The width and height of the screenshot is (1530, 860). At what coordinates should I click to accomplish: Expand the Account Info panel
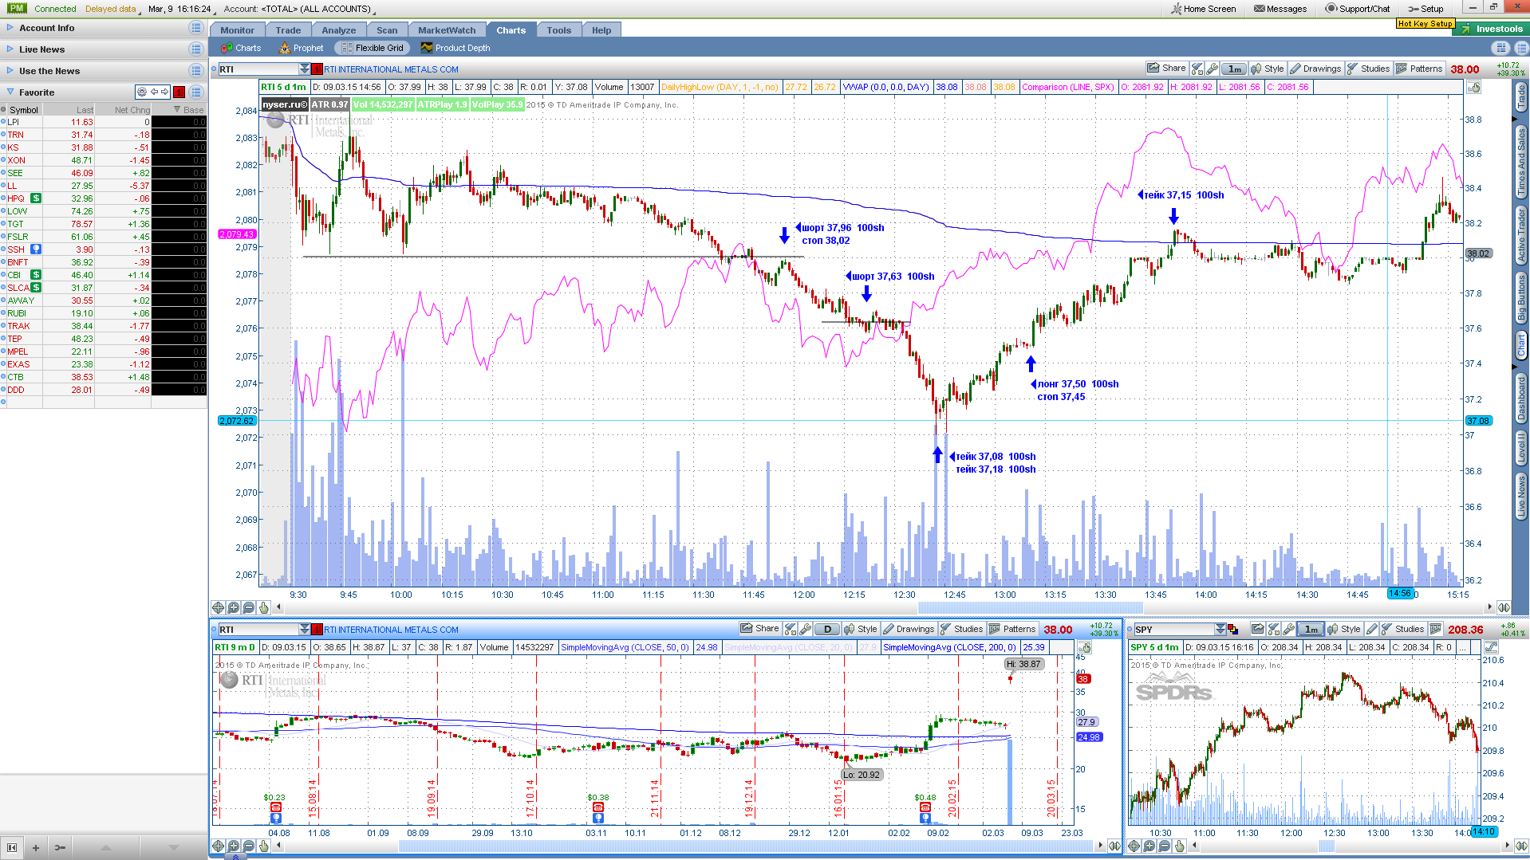point(10,28)
